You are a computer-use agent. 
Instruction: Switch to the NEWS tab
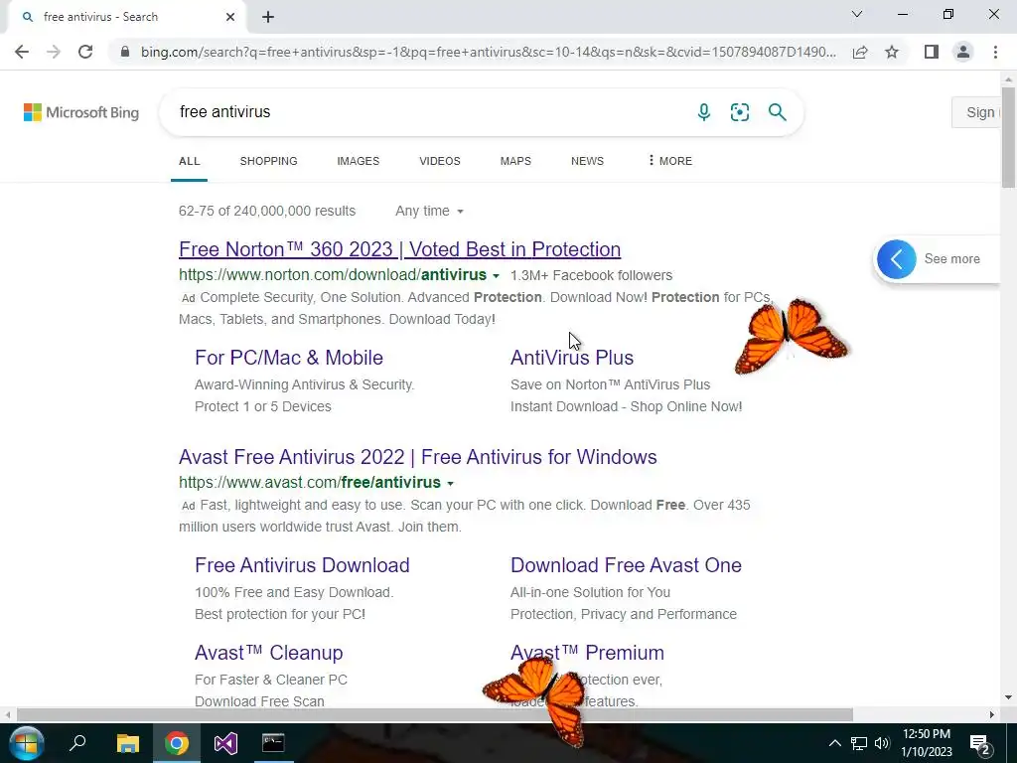pos(587,161)
